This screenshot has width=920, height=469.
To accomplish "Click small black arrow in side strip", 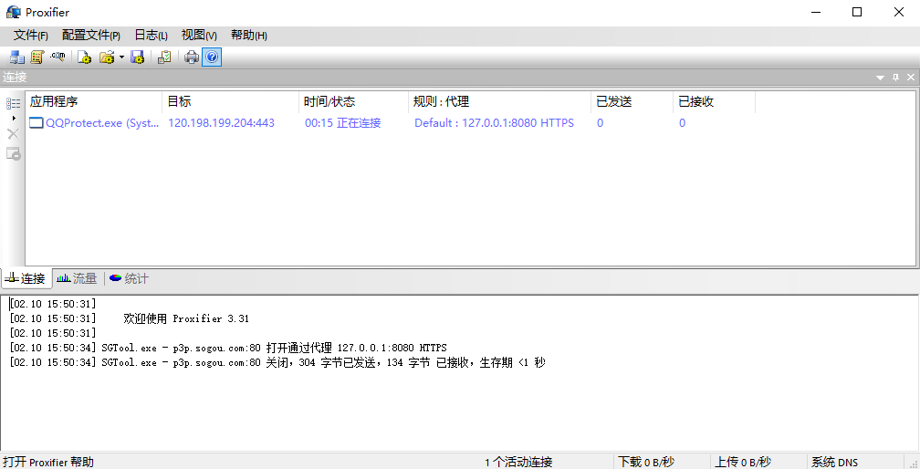I will (14, 118).
